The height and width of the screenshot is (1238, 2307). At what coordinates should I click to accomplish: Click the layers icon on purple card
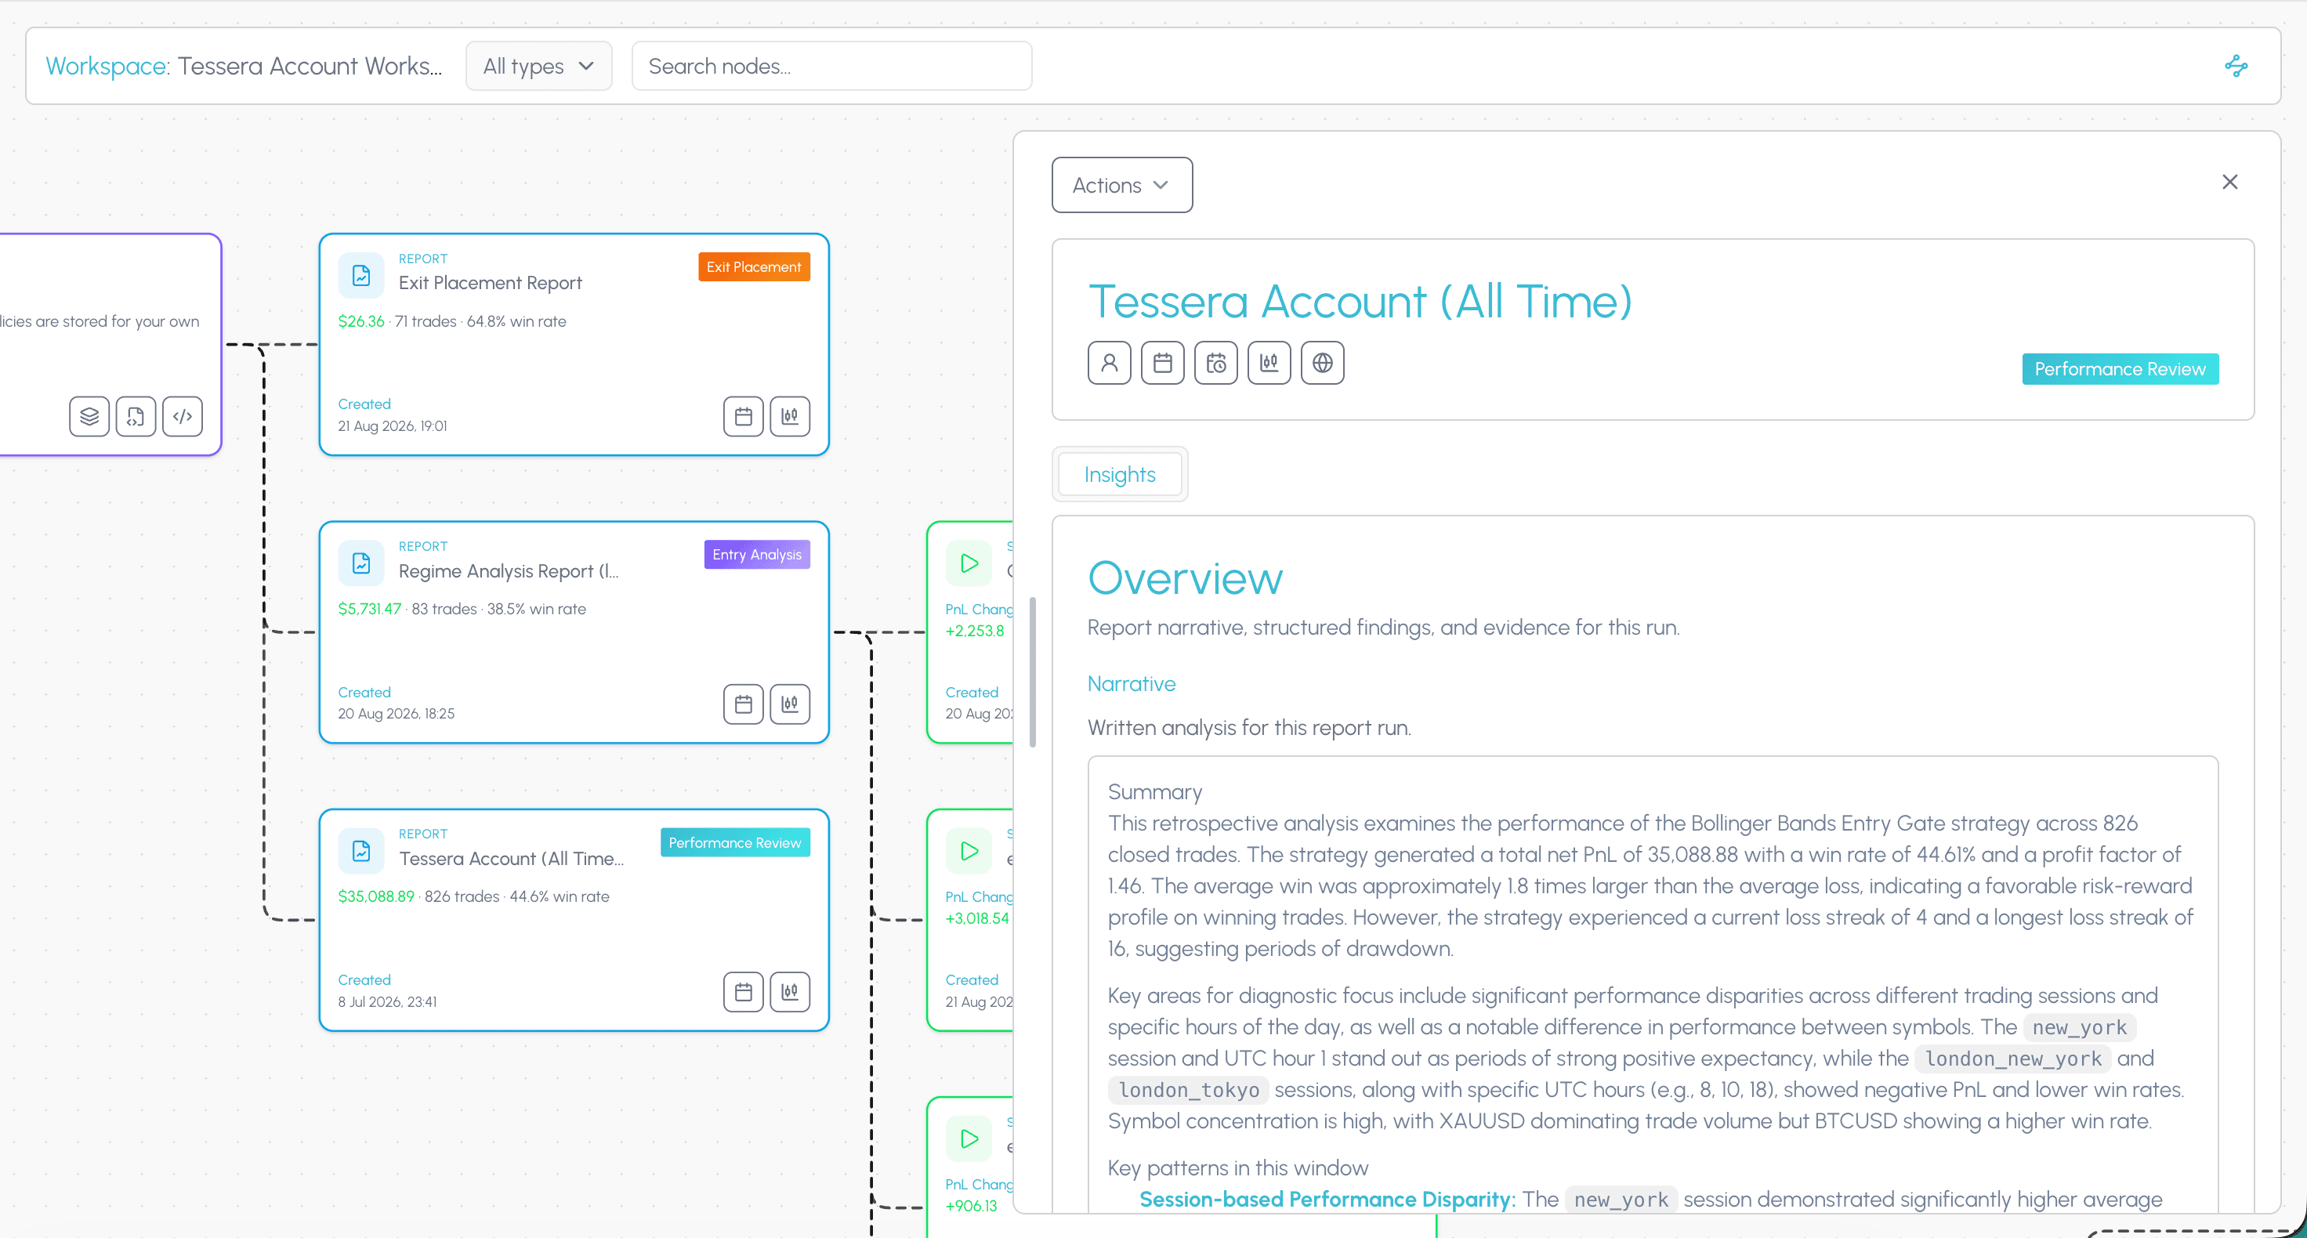(89, 417)
